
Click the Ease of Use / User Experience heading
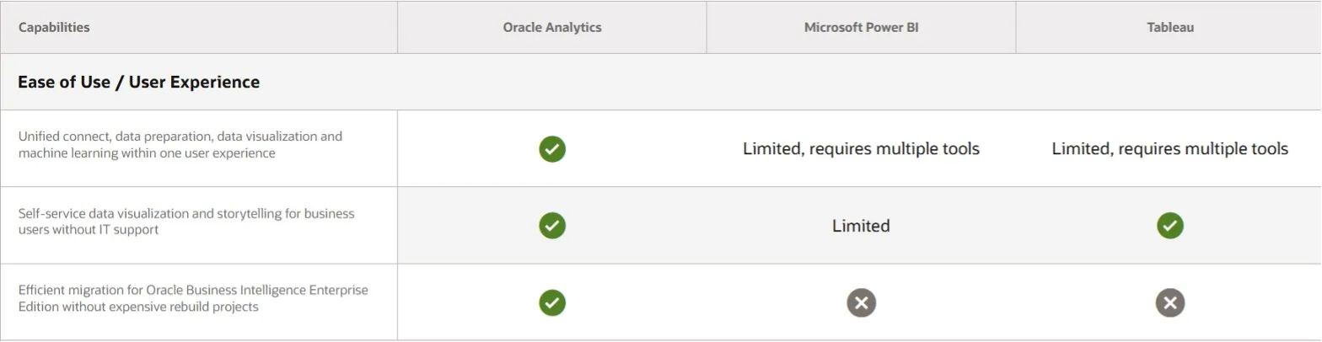click(x=139, y=82)
